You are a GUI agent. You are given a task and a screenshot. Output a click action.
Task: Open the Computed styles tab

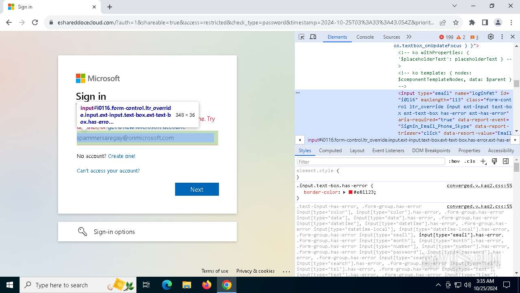pos(330,151)
